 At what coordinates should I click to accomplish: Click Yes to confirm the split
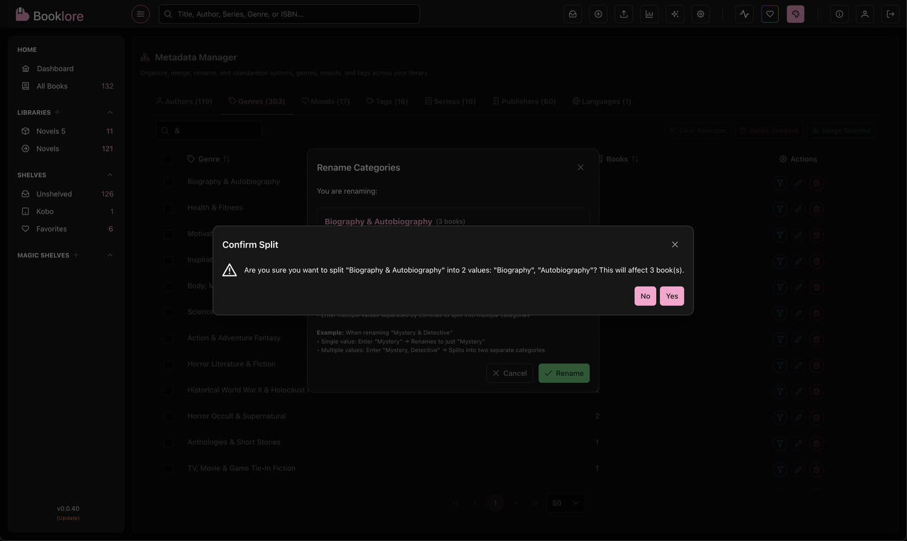672,296
